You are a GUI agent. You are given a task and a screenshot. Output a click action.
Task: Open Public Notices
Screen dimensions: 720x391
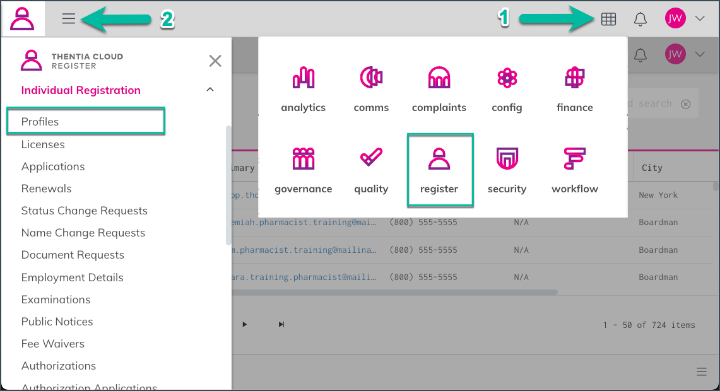57,322
